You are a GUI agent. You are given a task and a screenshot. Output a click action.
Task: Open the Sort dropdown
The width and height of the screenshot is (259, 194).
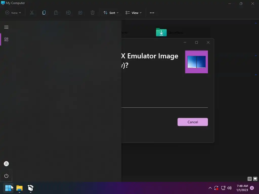tap(111, 13)
